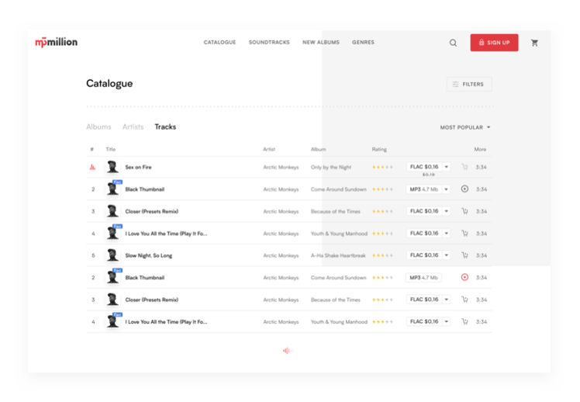Click the cart icon for Sex on Fire
This screenshot has height=402, width=580.
pos(464,167)
